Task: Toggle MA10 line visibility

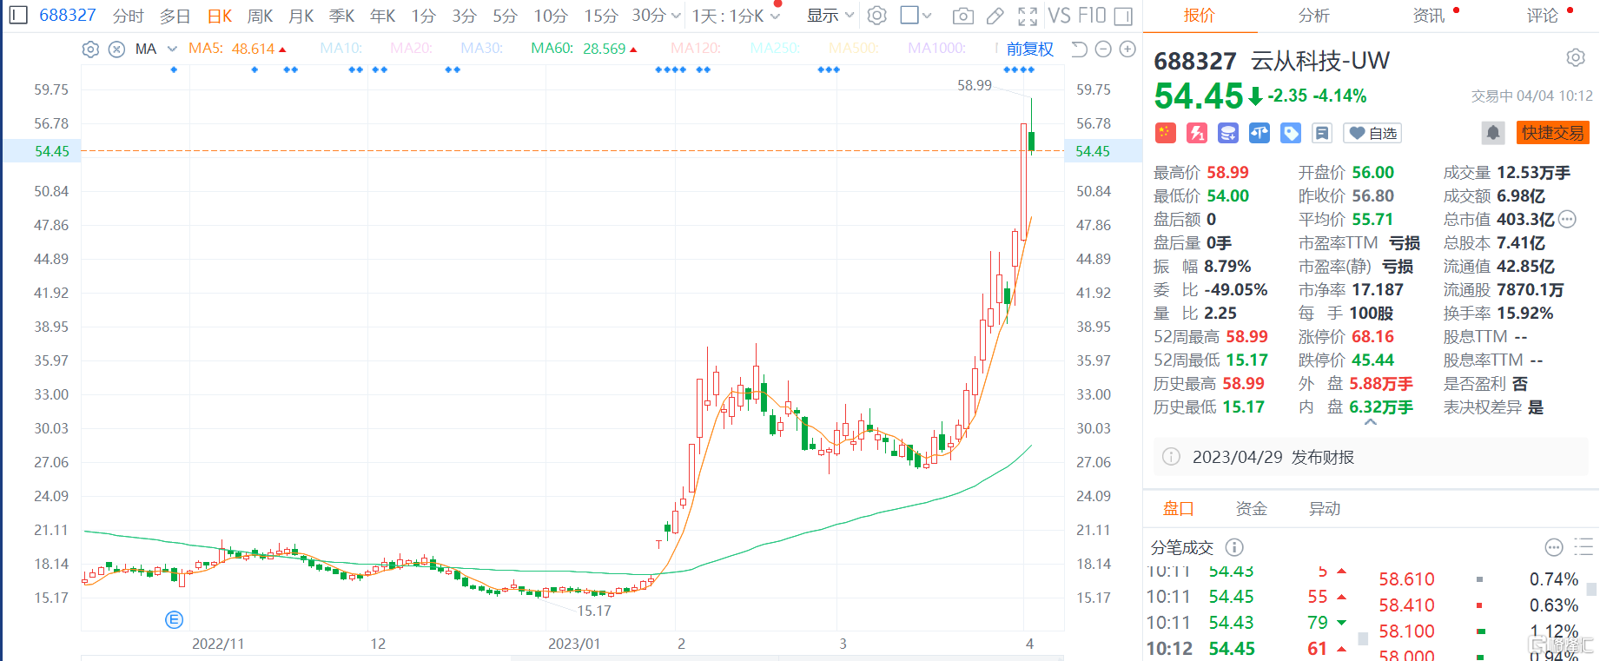Action: [x=340, y=49]
